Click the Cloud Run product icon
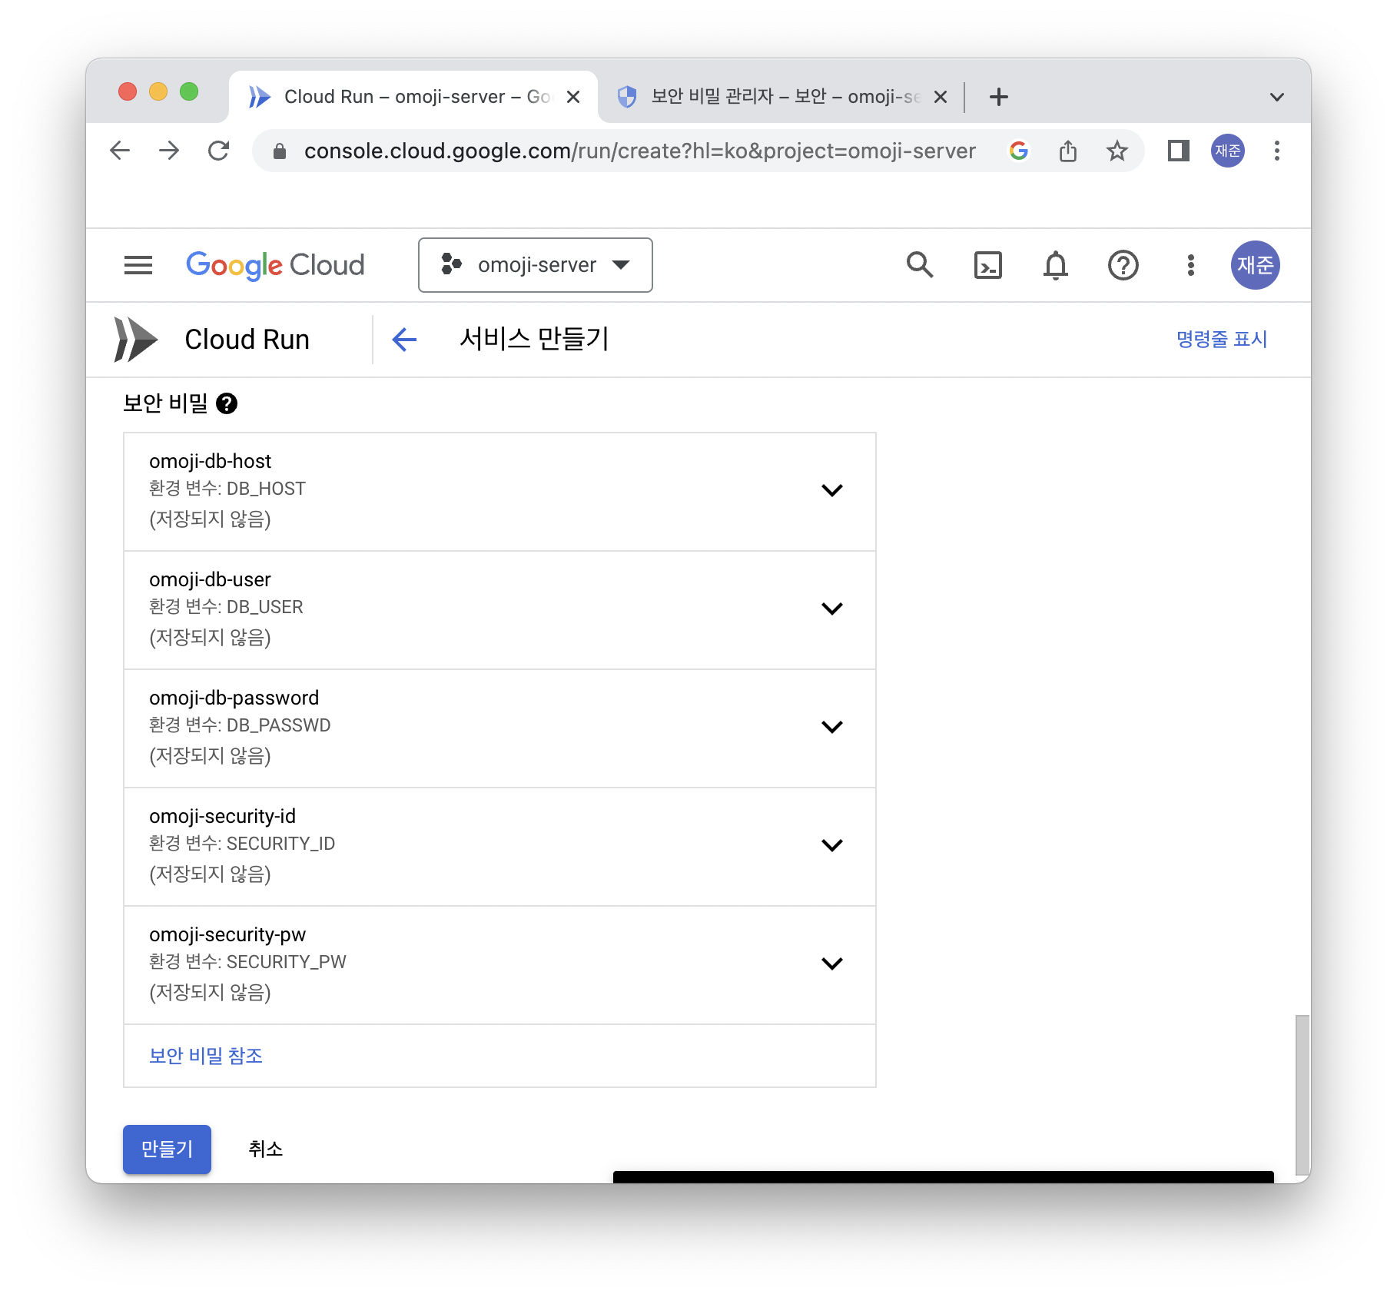This screenshot has height=1297, width=1397. click(x=135, y=339)
